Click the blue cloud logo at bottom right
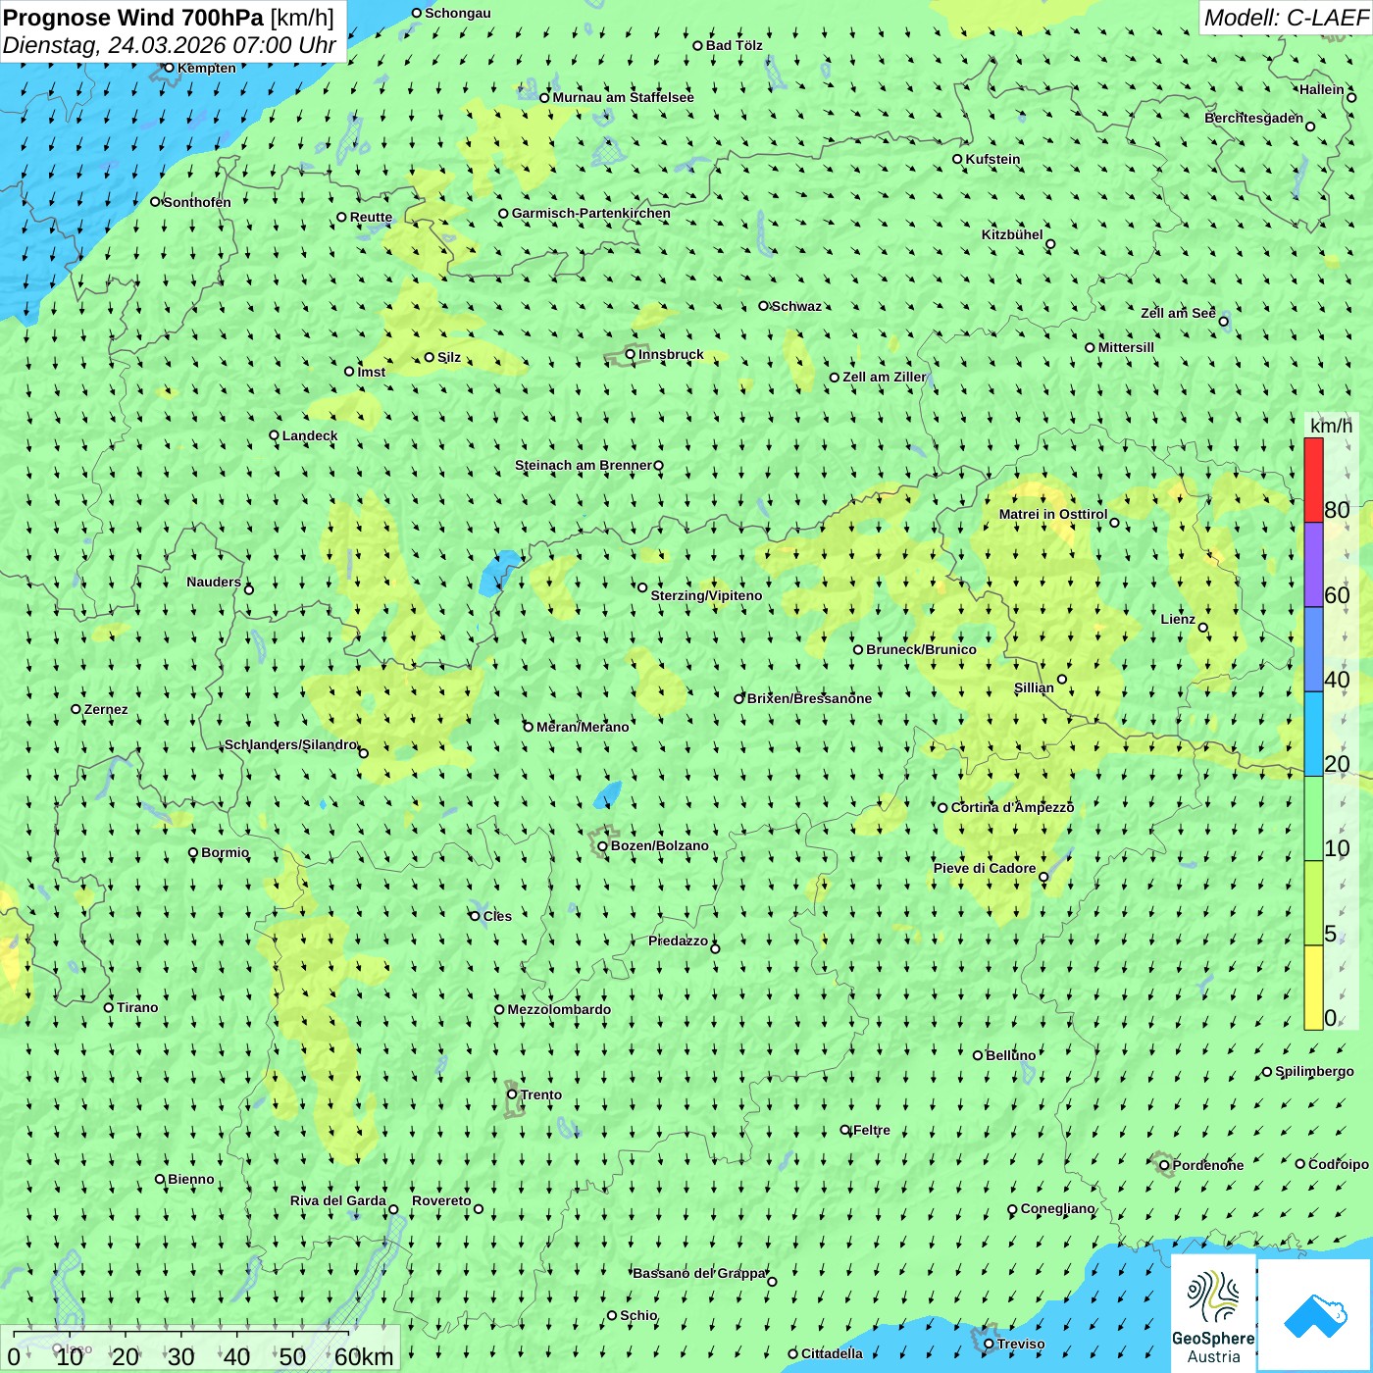This screenshot has width=1373, height=1373. [1314, 1314]
